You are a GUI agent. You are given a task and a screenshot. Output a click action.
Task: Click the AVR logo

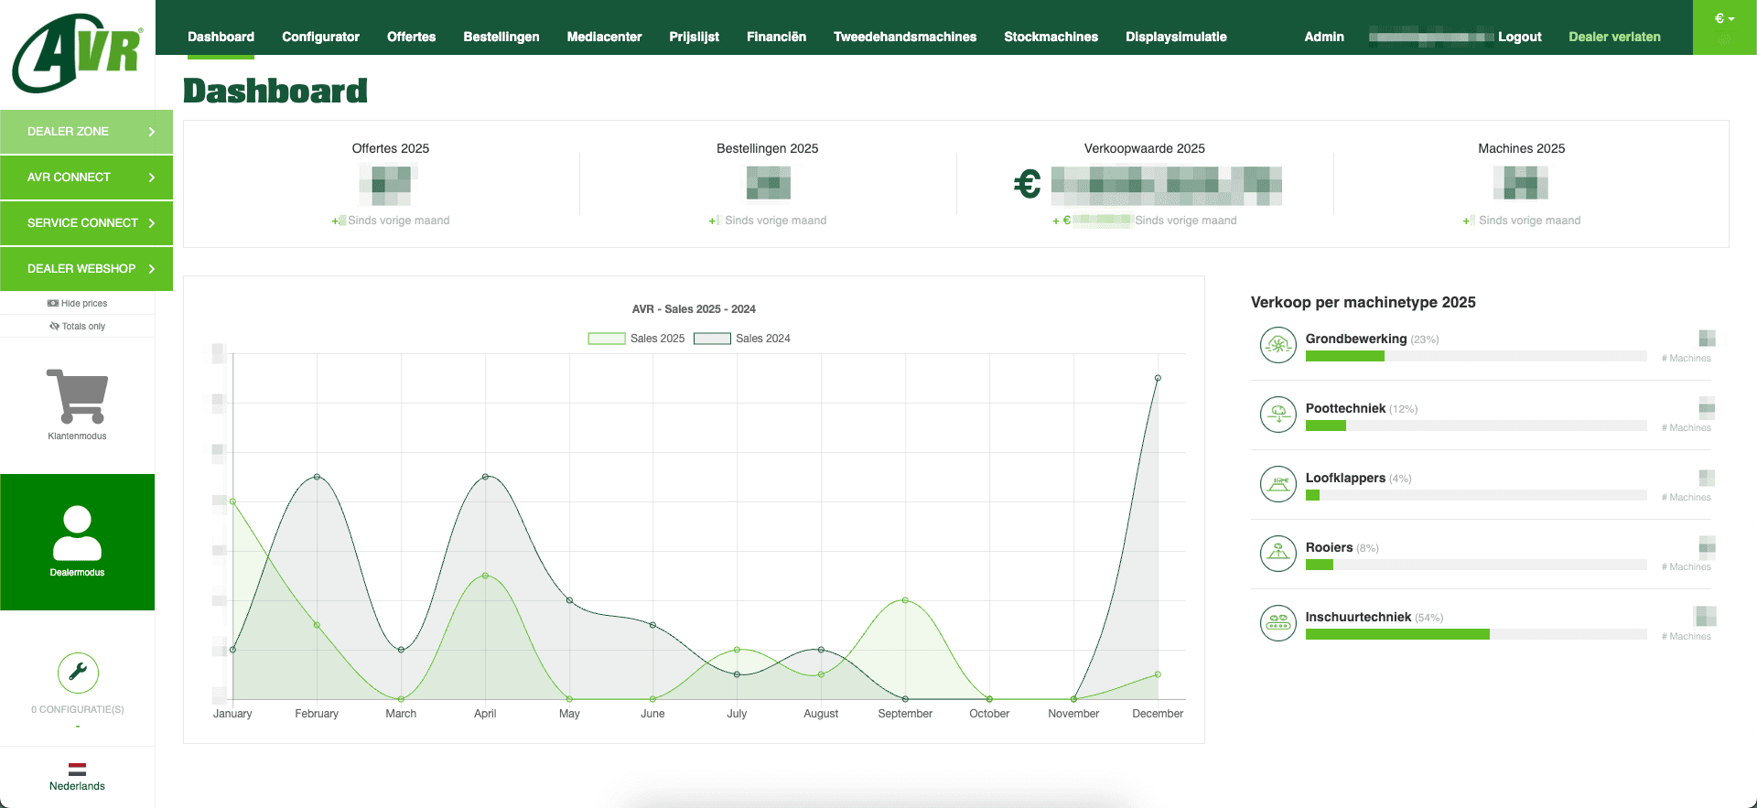(78, 53)
